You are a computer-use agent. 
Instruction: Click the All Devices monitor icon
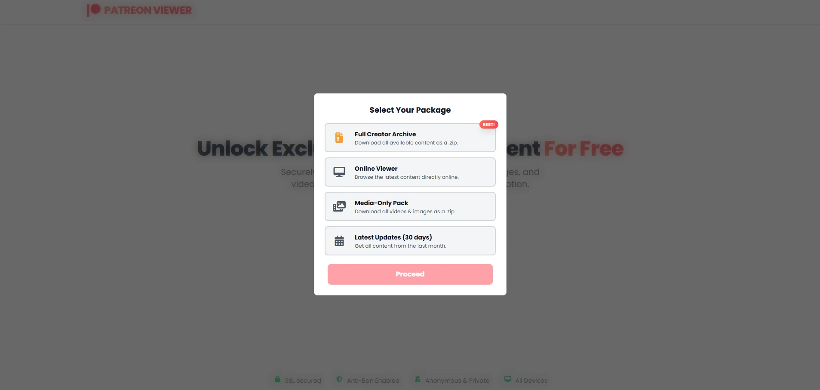coord(507,379)
